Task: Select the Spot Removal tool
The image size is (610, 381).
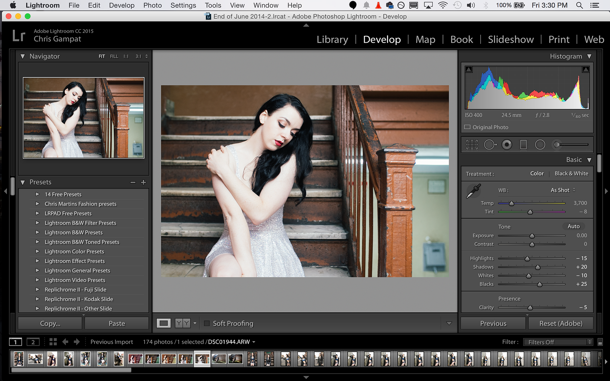Action: pyautogui.click(x=490, y=145)
